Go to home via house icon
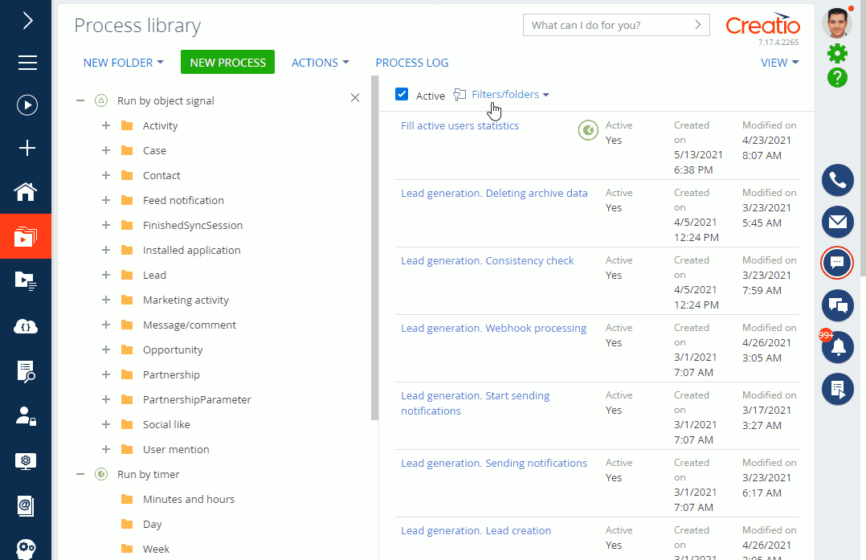 (26, 192)
